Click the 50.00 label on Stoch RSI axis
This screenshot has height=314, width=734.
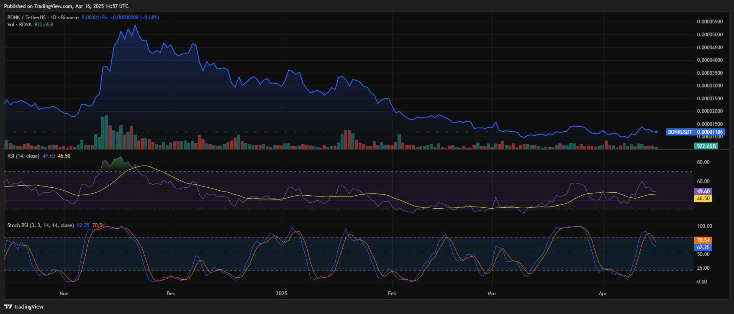pos(703,254)
